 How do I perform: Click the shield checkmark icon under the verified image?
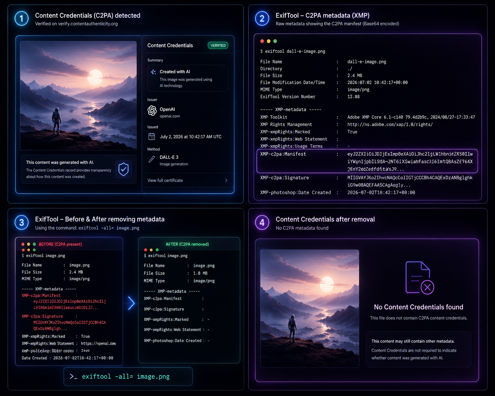[x=124, y=169]
